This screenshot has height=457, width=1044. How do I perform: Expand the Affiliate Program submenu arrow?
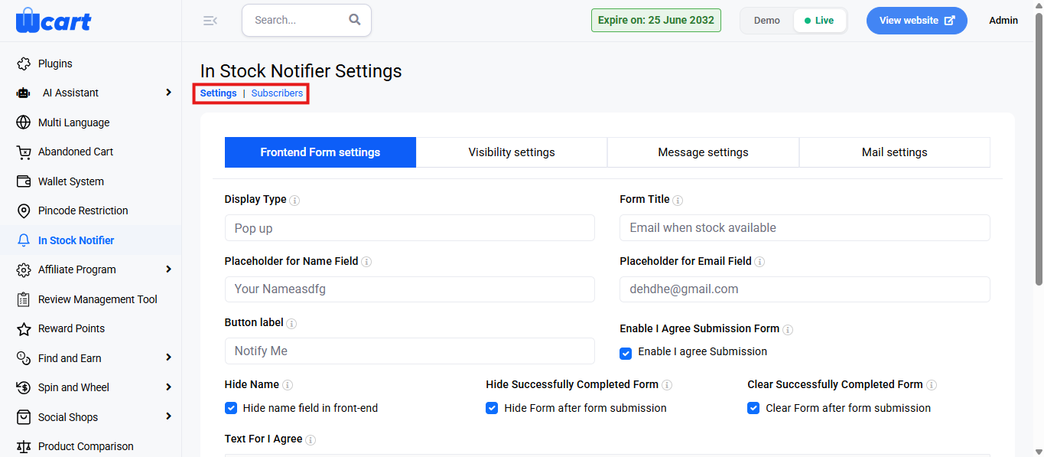168,269
